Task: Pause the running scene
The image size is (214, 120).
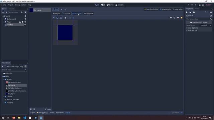Action: [192, 5]
